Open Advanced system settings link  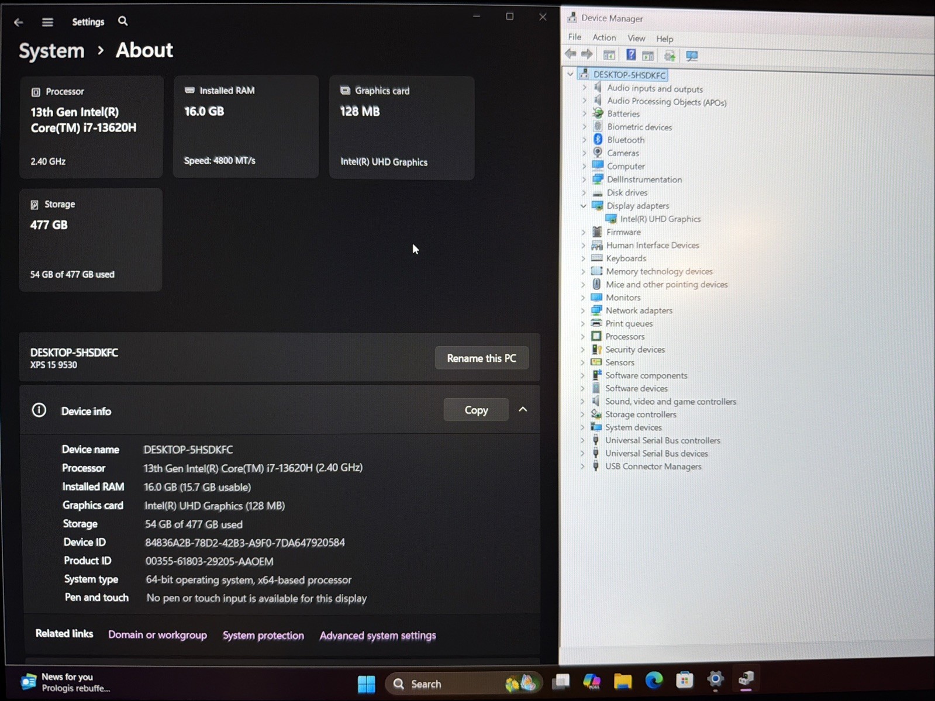(x=378, y=635)
